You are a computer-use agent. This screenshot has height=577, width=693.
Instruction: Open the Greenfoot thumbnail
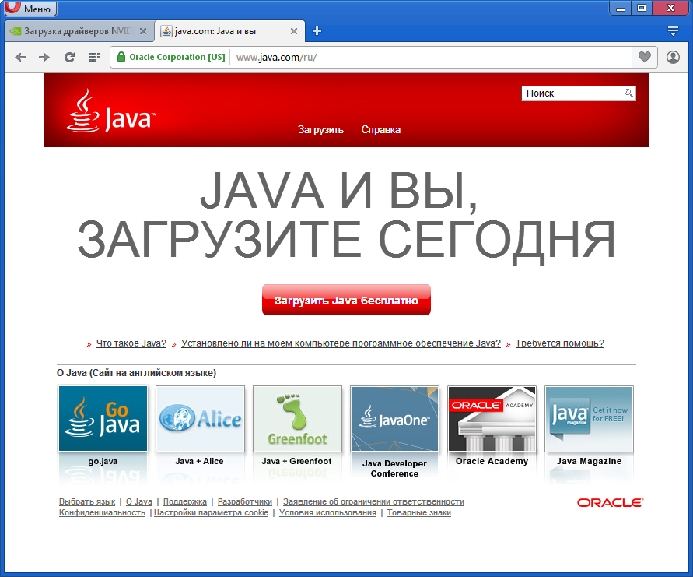tap(297, 419)
